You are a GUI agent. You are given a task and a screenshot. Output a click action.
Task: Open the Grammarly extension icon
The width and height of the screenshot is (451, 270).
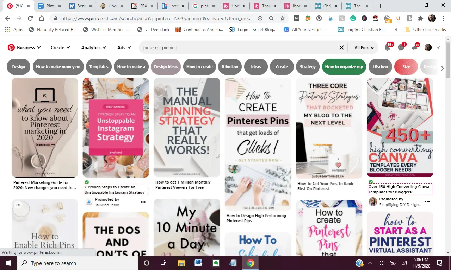click(353, 19)
